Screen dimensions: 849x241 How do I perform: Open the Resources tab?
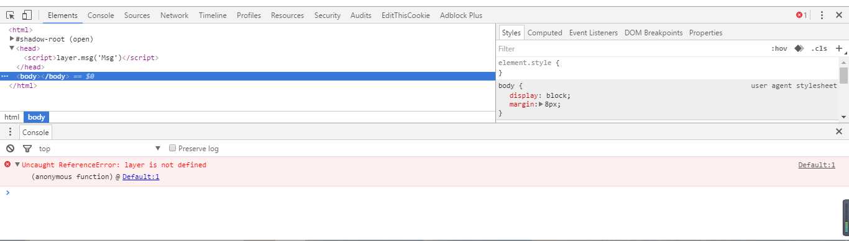(287, 15)
